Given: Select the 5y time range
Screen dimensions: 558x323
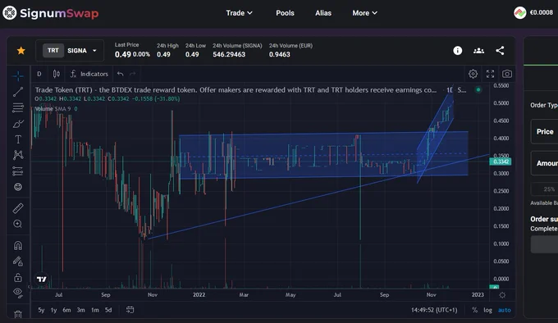Looking at the screenshot, I should pyautogui.click(x=41, y=310).
